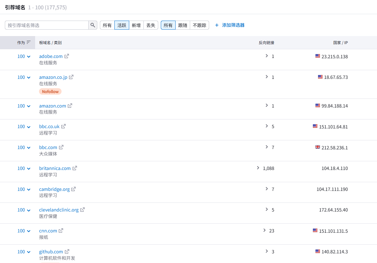Screen dimensions: 377x263
Task: Expand backlinks count for britannica.com
Action: coord(258,168)
